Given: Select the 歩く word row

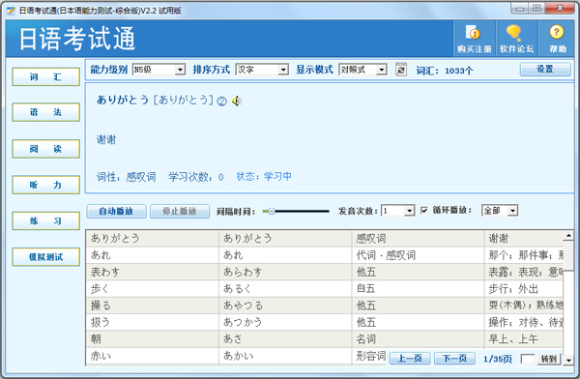Looking at the screenshot, I should click(x=325, y=289).
